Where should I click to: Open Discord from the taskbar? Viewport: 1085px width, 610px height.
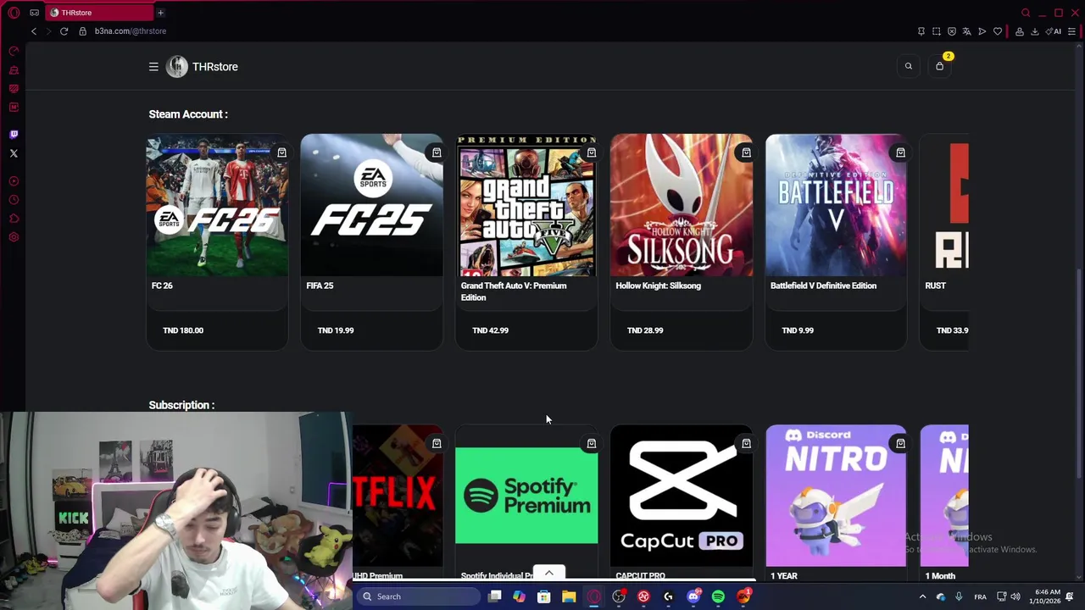693,596
